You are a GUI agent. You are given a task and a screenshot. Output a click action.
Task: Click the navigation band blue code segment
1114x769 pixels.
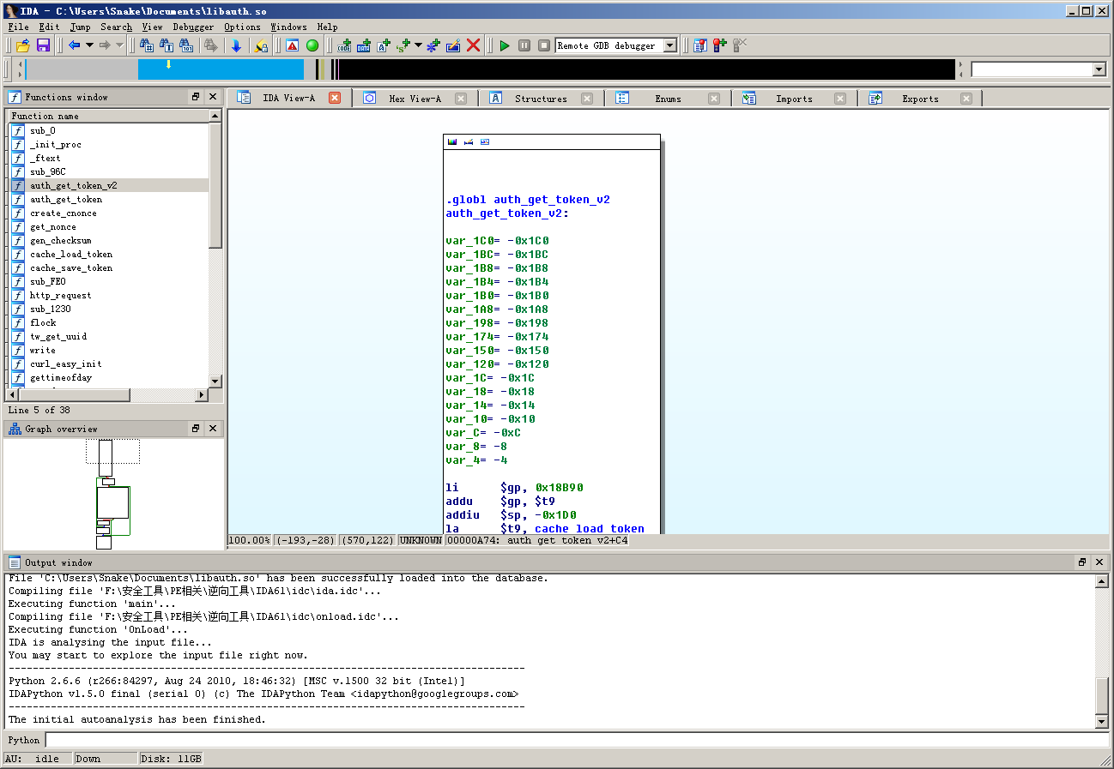[221, 69]
